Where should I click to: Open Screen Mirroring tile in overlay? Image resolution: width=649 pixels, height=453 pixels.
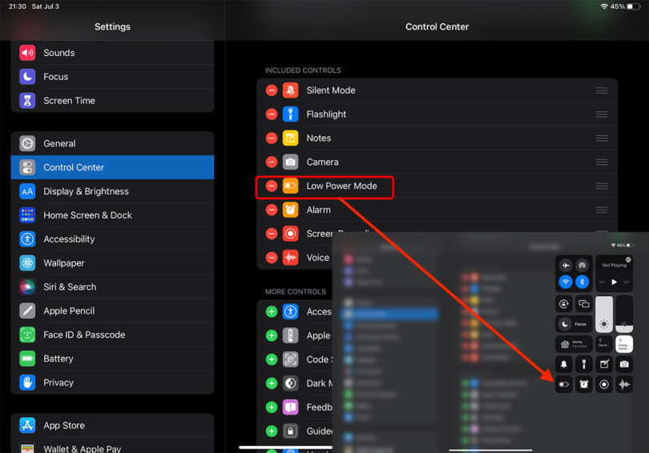(583, 304)
